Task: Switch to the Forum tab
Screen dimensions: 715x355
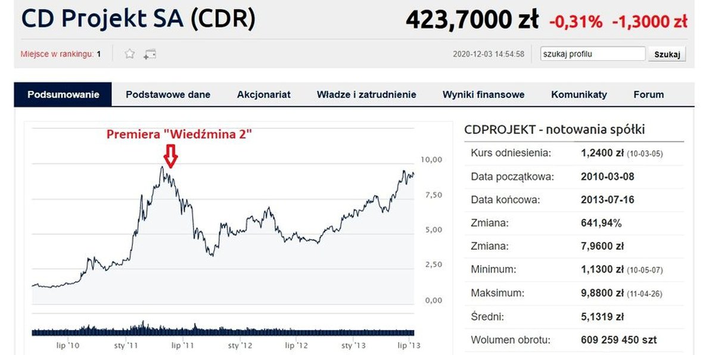Action: [x=649, y=95]
